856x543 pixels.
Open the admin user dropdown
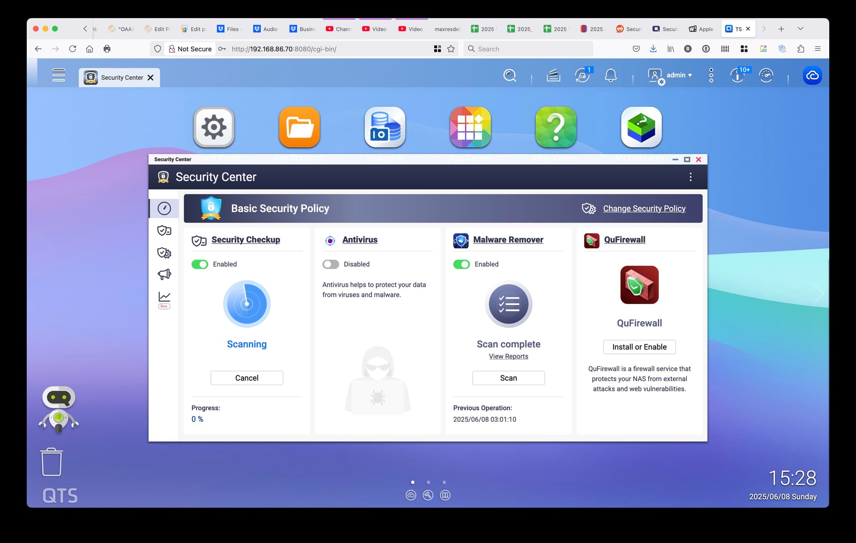(670, 75)
